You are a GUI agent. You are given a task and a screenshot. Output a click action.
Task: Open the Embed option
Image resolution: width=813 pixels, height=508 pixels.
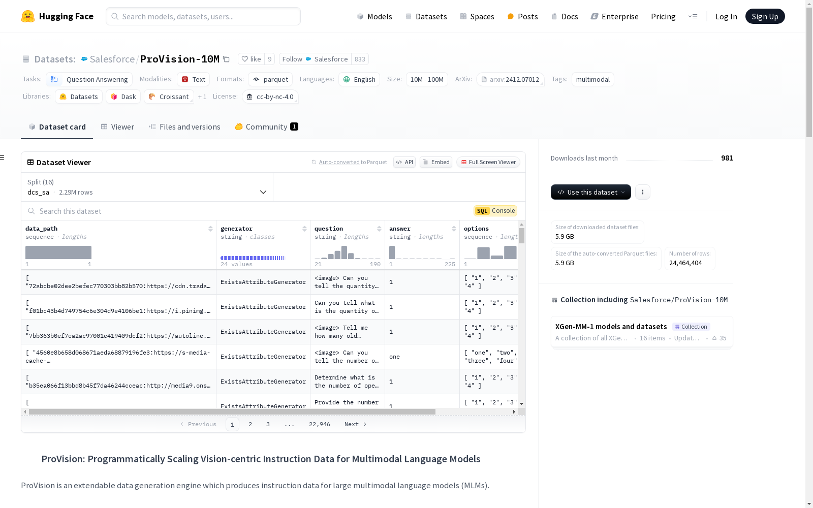point(436,162)
